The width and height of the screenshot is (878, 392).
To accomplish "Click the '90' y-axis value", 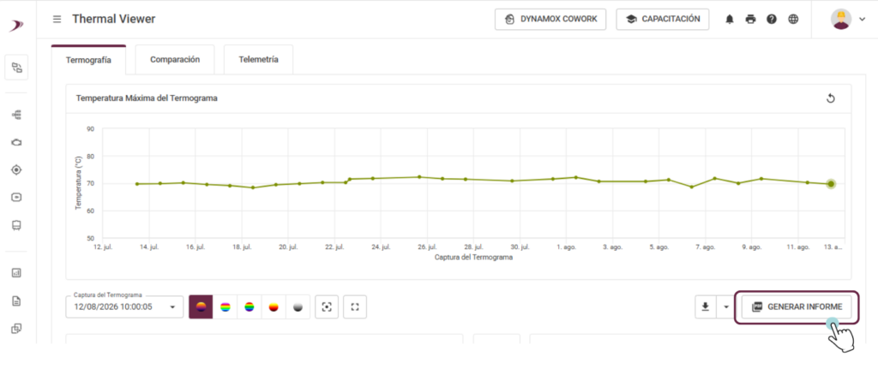I will tap(91, 128).
